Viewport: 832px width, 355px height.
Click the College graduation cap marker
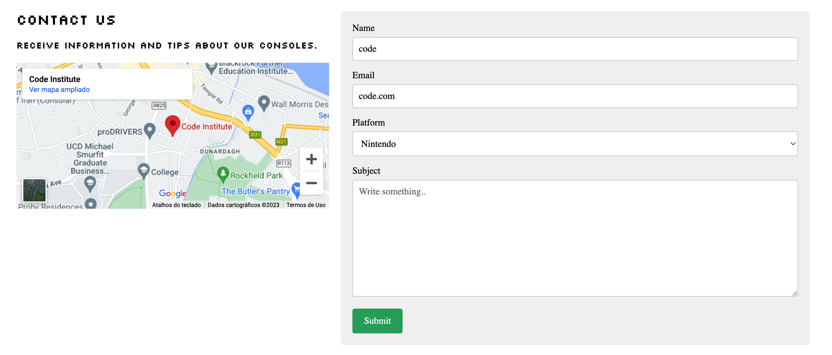click(x=144, y=170)
